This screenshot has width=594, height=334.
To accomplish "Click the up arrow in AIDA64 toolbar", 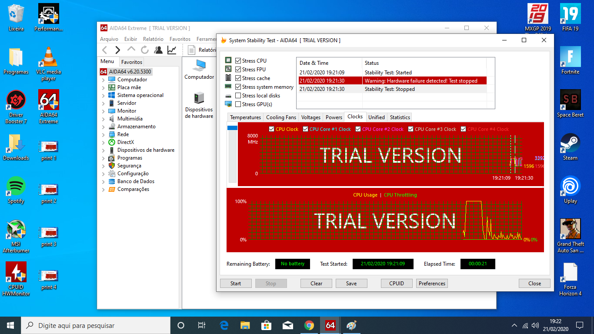I will click(131, 50).
